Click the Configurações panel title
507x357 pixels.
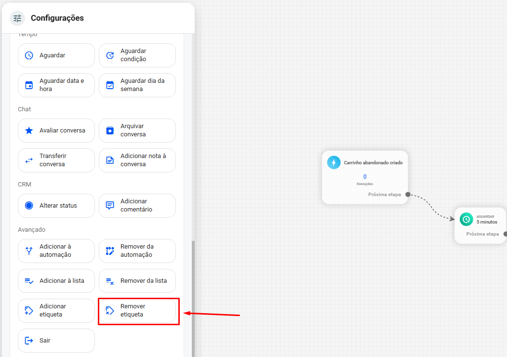(57, 18)
